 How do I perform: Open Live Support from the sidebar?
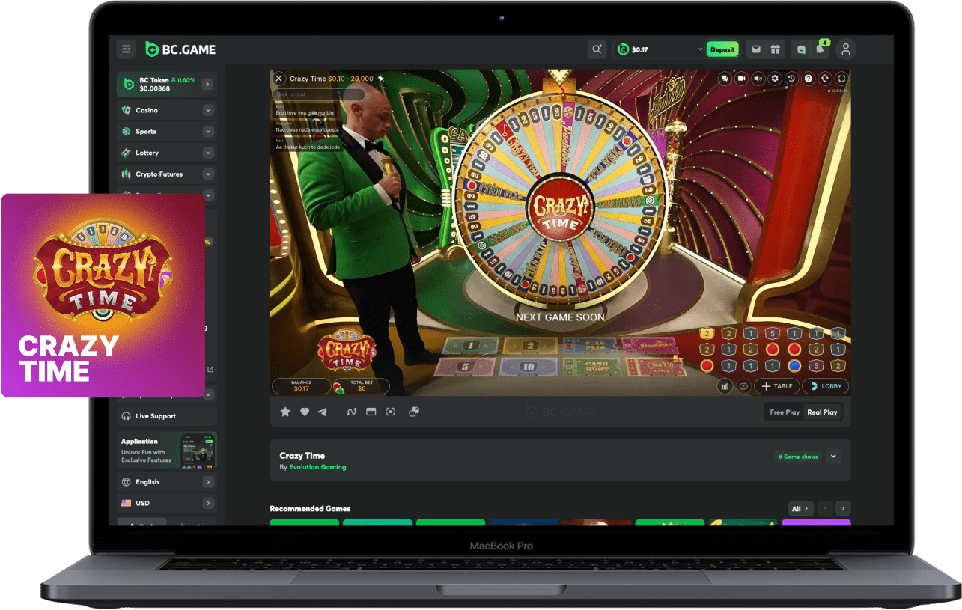(x=156, y=416)
